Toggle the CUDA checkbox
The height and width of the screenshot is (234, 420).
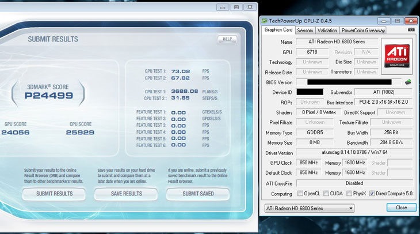(326, 194)
